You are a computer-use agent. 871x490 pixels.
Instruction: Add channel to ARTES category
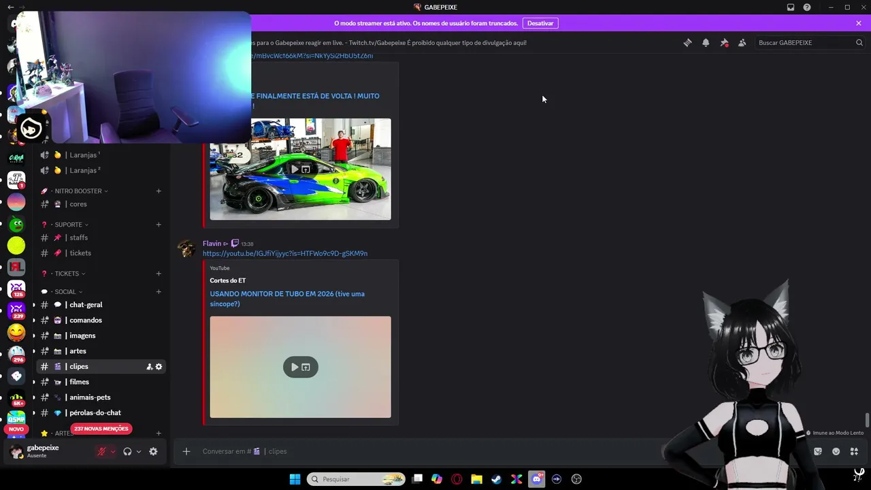point(159,433)
